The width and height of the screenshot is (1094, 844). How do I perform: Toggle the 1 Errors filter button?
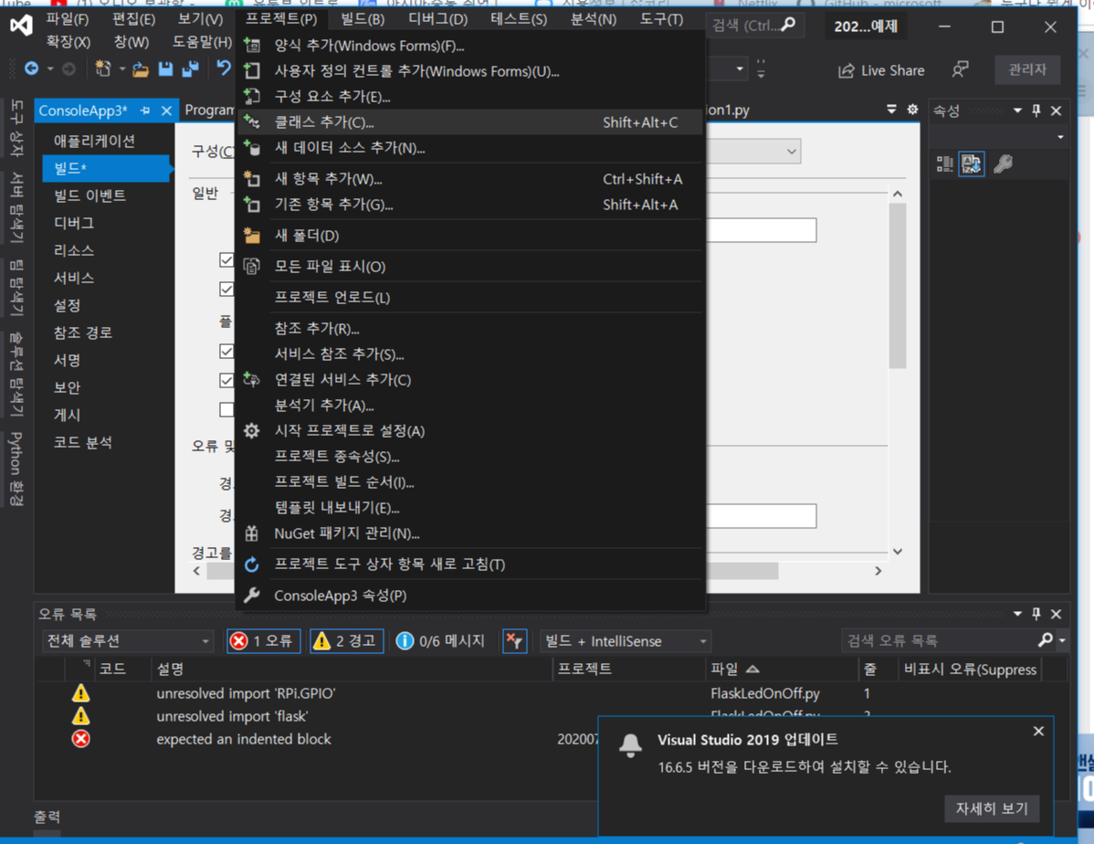click(x=264, y=641)
